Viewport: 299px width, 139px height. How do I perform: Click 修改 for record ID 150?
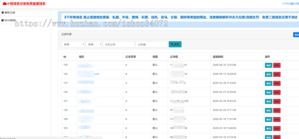pyautogui.click(x=268, y=65)
